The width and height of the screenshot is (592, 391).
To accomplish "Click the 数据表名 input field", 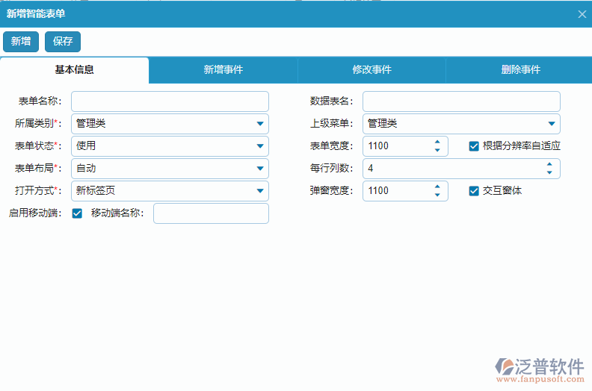I will [x=461, y=101].
